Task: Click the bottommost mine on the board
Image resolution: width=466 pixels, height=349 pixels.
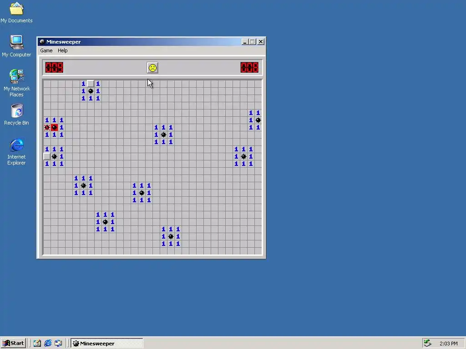Action: tap(171, 236)
